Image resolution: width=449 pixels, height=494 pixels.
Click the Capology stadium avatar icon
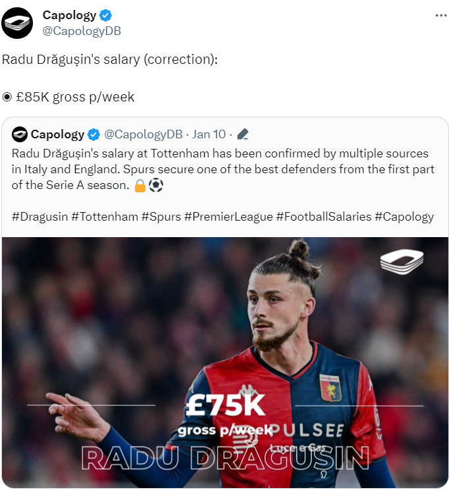click(x=17, y=23)
